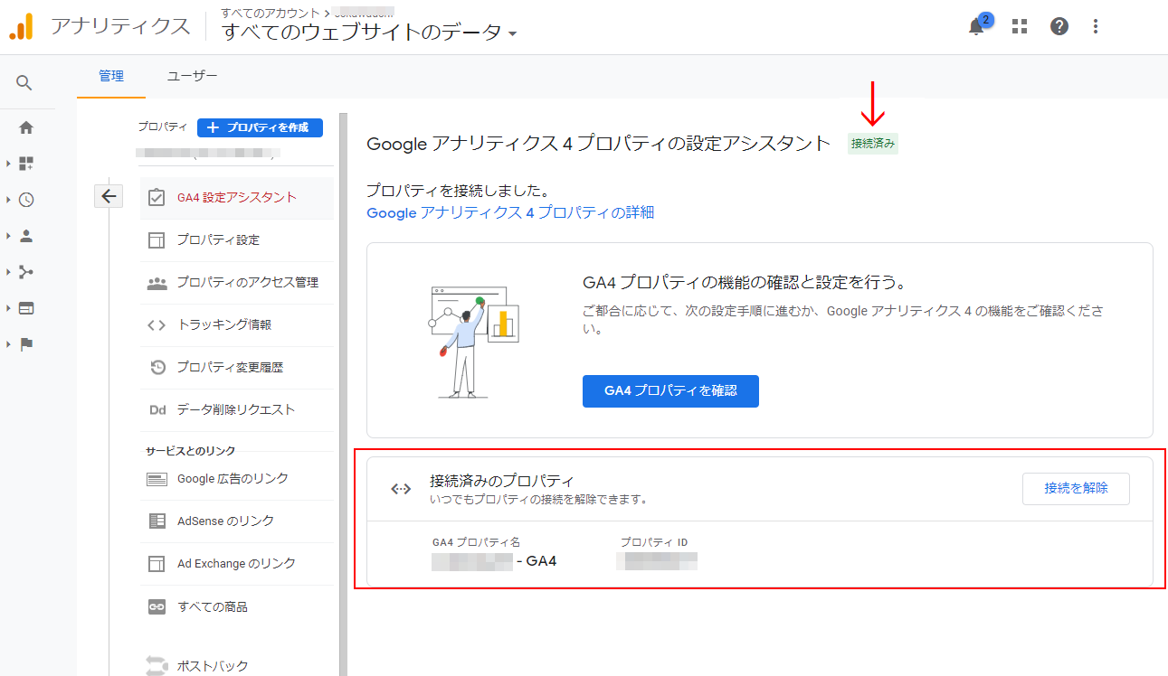The image size is (1168, 676).
Task: Click the GA4 設定アシスタント checklist icon
Action: tap(157, 197)
